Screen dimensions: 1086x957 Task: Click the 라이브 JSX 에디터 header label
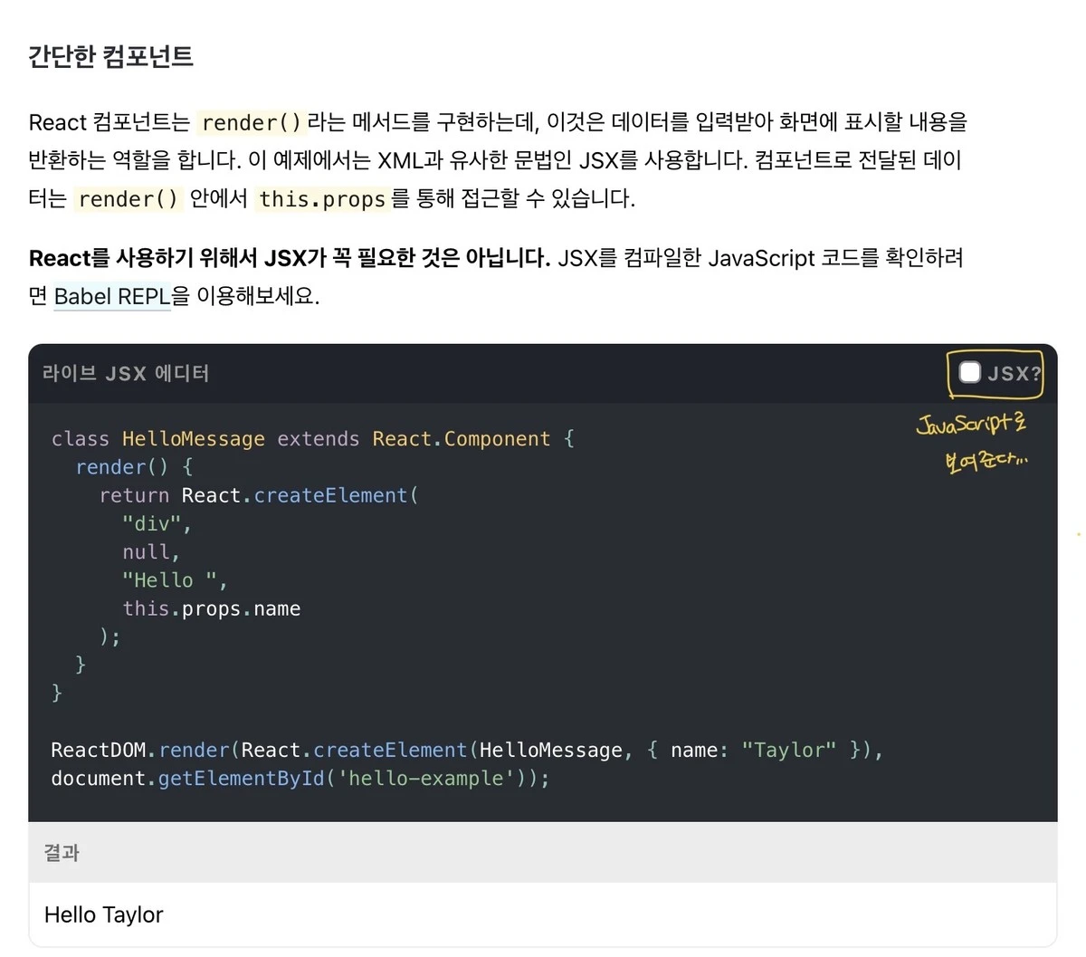(126, 373)
